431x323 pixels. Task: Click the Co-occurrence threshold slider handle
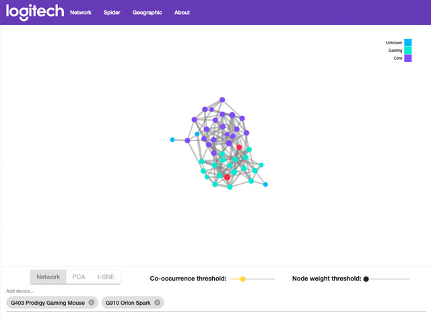[x=242, y=279]
